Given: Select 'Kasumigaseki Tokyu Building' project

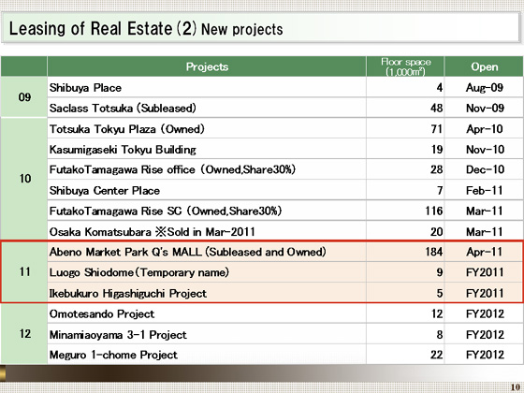Looking at the screenshot, I should click(x=123, y=150).
